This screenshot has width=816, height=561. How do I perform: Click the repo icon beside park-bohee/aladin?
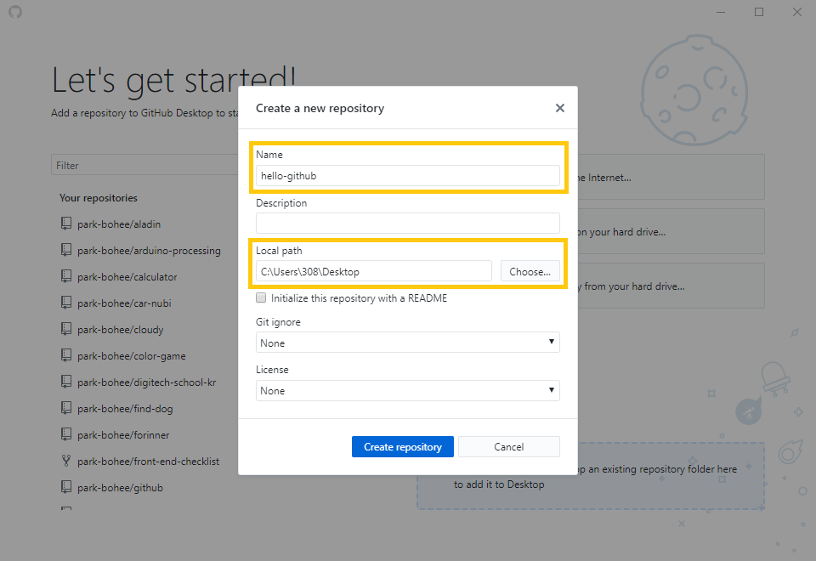coord(66,224)
